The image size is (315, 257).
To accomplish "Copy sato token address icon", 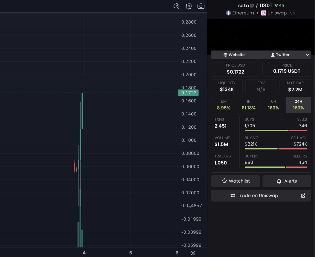I will 252,6.
